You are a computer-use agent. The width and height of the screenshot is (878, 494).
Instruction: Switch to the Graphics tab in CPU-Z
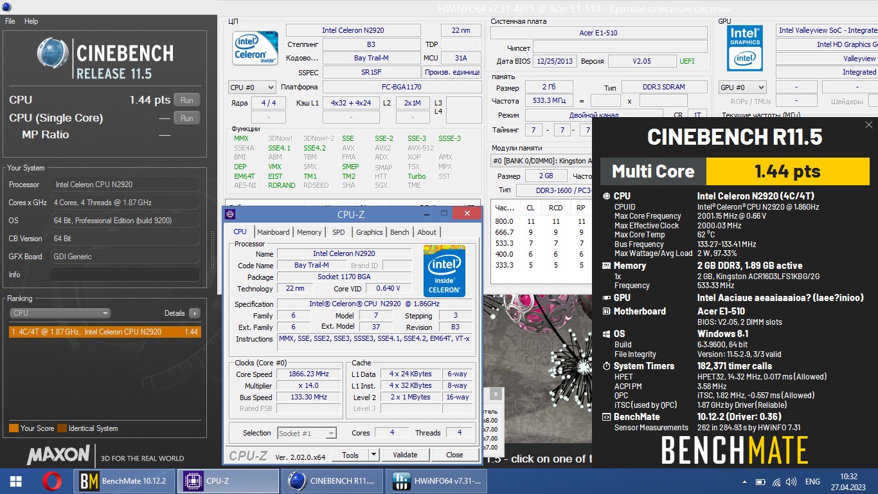click(x=369, y=232)
